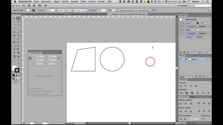This screenshot has width=223, height=125.
Task: Click the None fill red-slash icon
Action: 19,75
